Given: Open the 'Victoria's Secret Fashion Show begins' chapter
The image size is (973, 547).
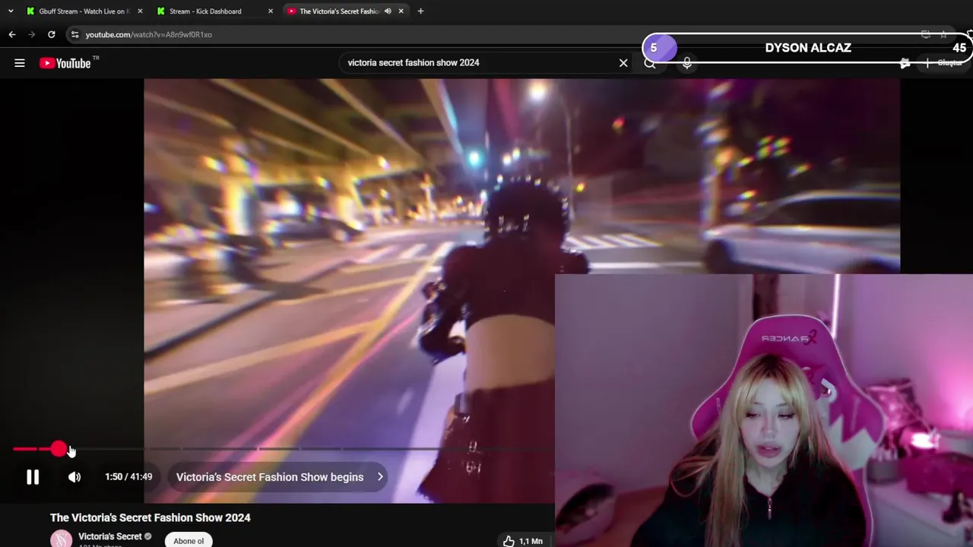Looking at the screenshot, I should [x=277, y=477].
